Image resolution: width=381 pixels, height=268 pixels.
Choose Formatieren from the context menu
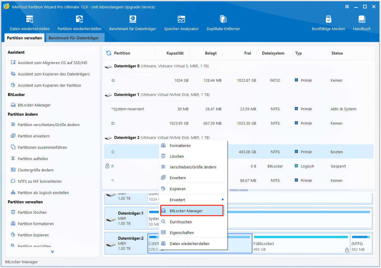coord(193,146)
